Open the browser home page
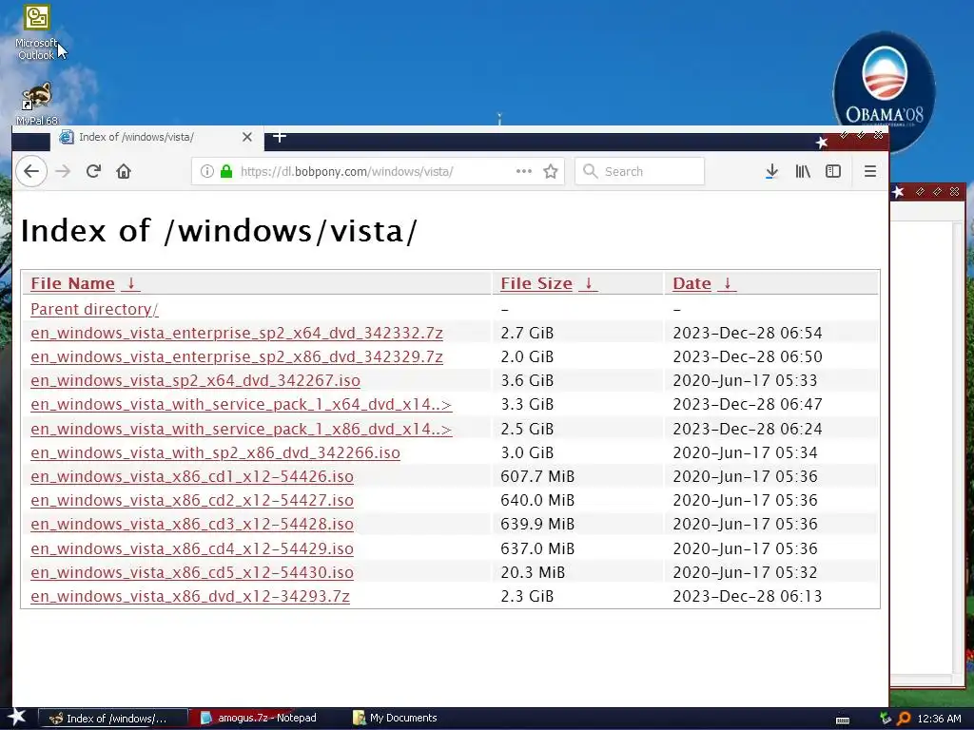This screenshot has width=974, height=730. [124, 171]
